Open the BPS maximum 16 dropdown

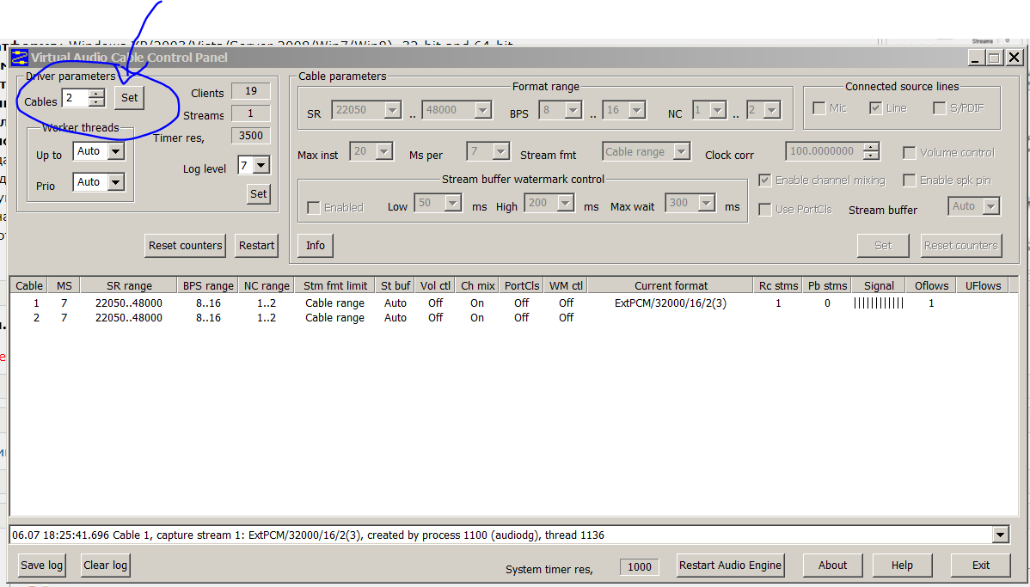coord(636,110)
